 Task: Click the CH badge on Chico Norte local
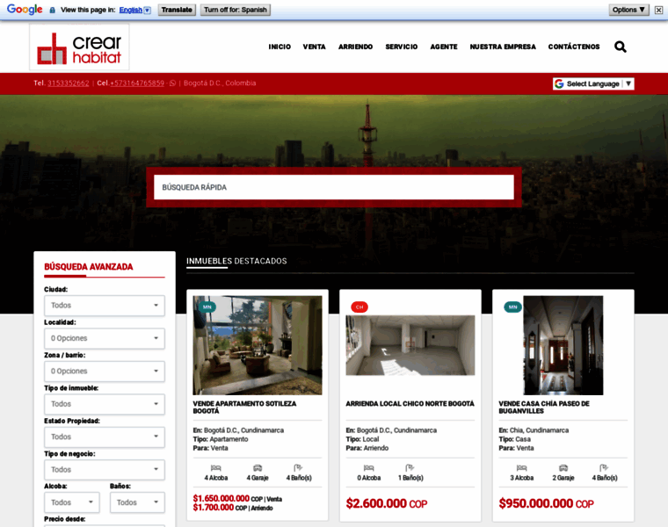pyautogui.click(x=359, y=307)
